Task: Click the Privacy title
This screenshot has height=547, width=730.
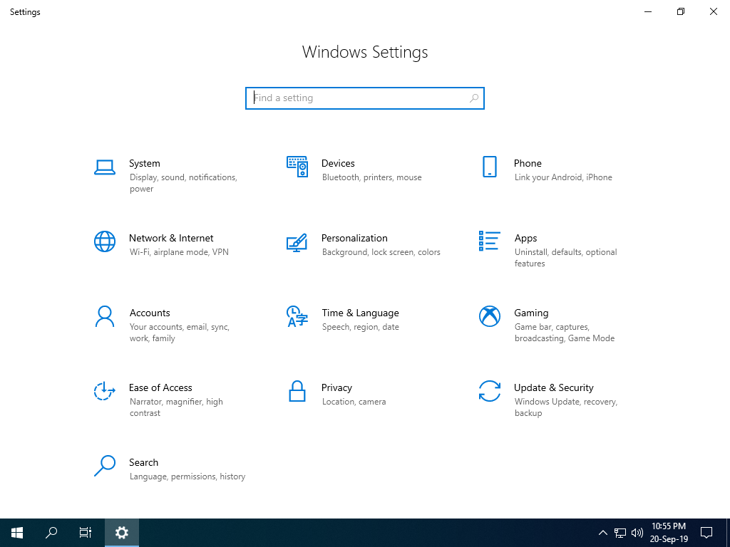Action: [336, 388]
